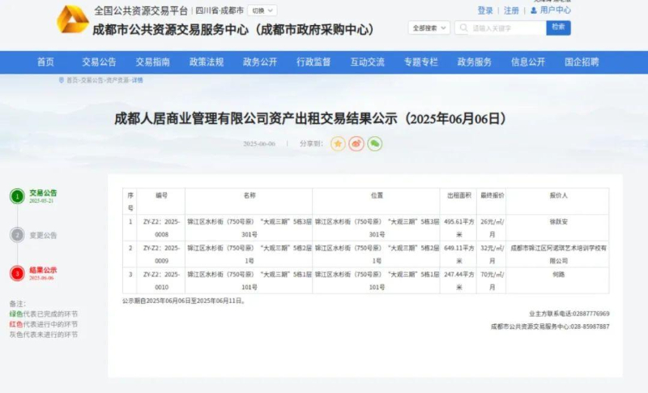Go to 首页 in navigation bar

click(x=45, y=62)
